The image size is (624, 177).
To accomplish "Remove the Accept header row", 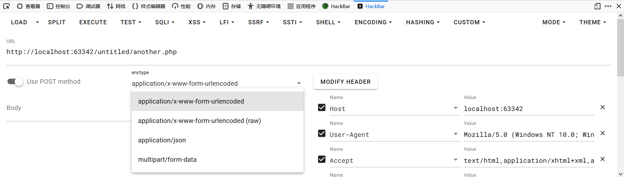I will [603, 159].
